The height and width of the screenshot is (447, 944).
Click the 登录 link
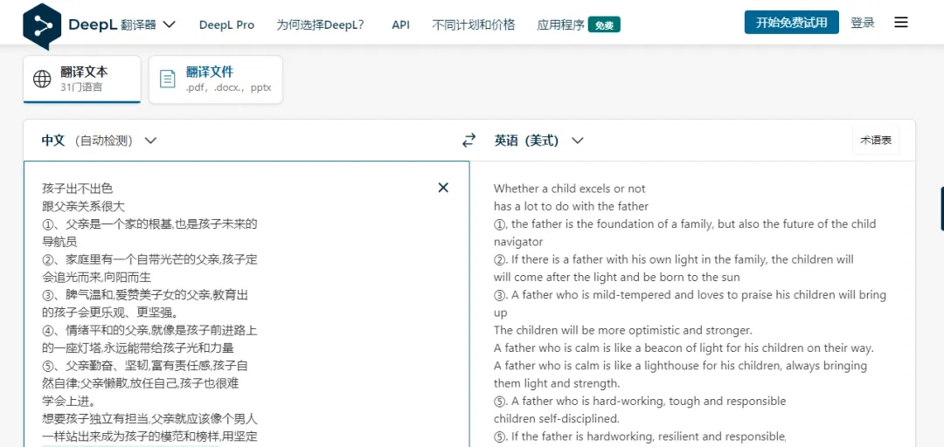[863, 23]
